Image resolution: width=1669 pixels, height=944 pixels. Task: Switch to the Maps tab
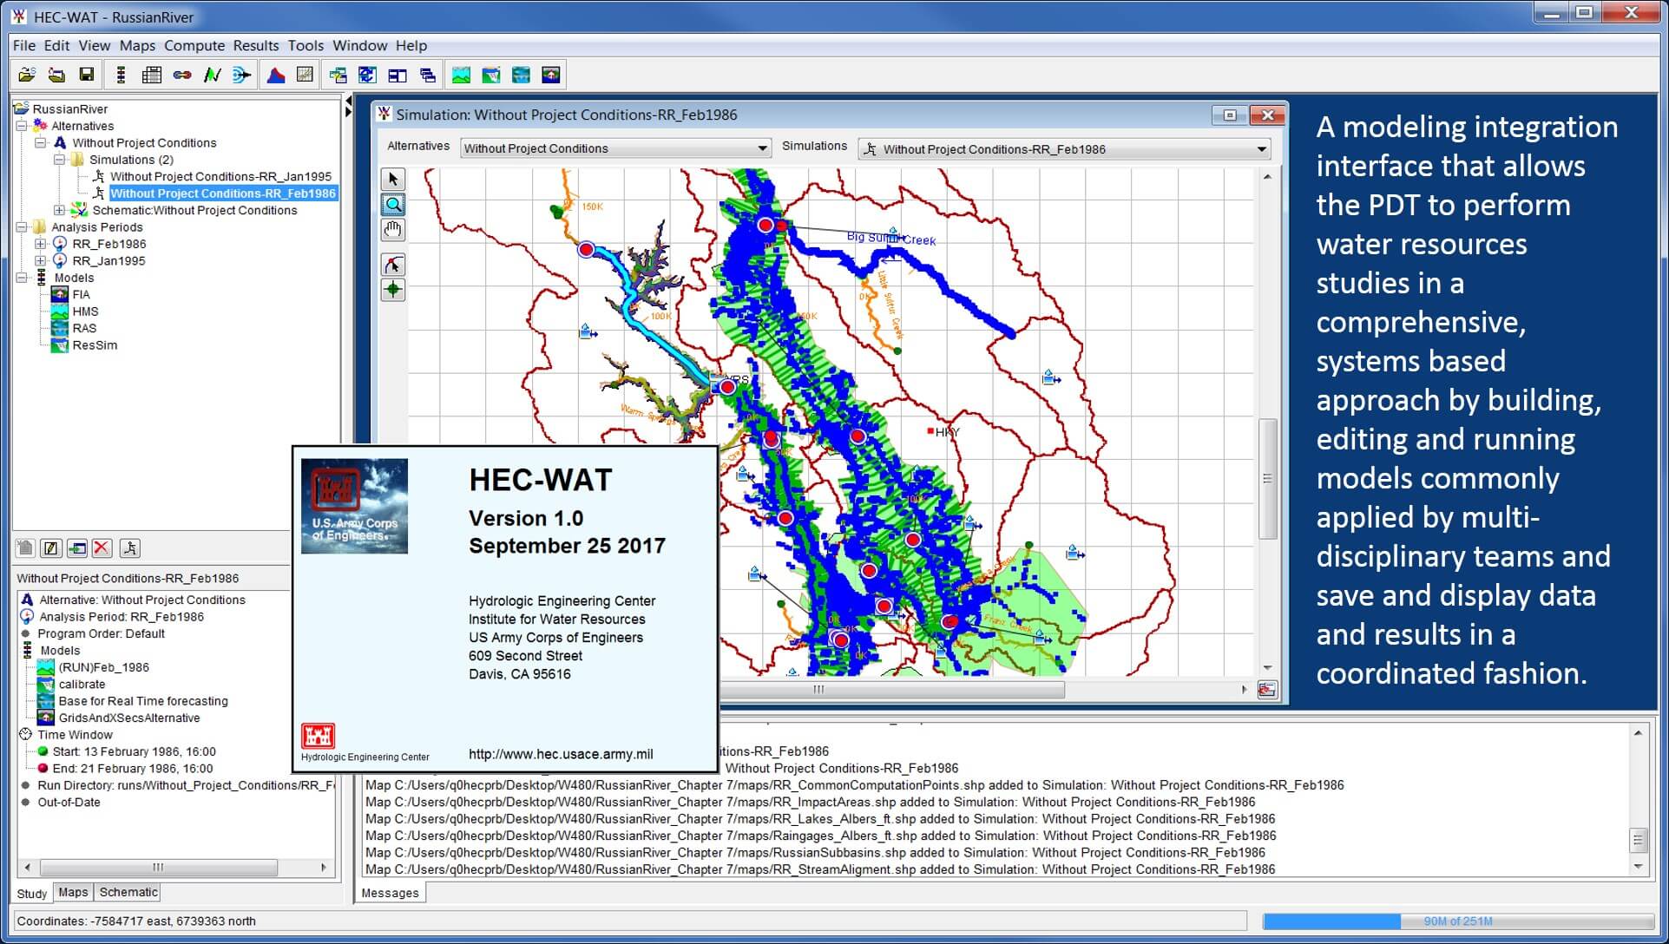(x=73, y=892)
